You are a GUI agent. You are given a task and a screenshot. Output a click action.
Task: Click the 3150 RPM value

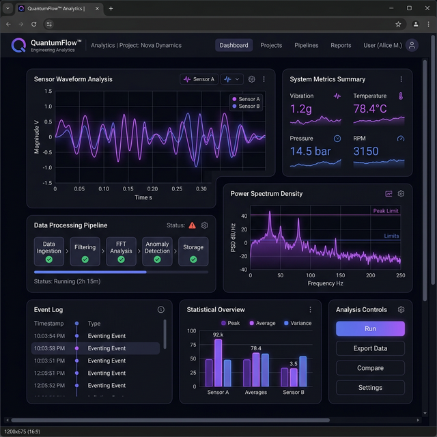click(x=366, y=152)
